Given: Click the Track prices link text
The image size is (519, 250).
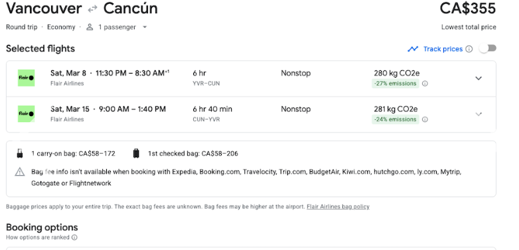Looking at the screenshot, I should tap(443, 49).
